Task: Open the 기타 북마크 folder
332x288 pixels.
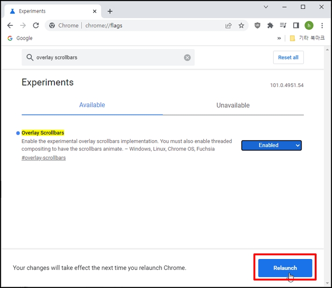Action: tap(307, 38)
